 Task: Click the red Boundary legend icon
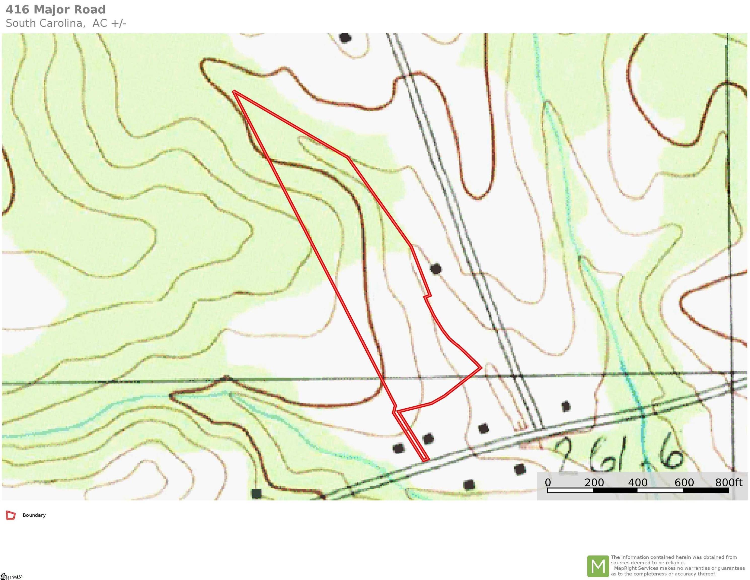11,515
